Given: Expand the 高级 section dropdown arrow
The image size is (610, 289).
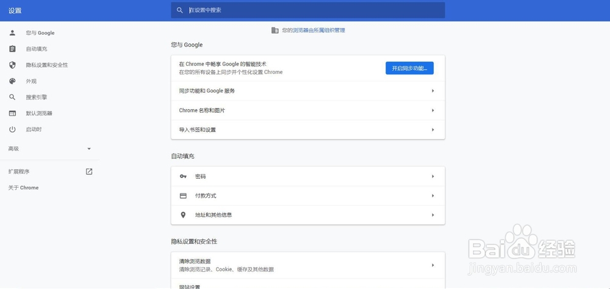Looking at the screenshot, I should coord(89,149).
